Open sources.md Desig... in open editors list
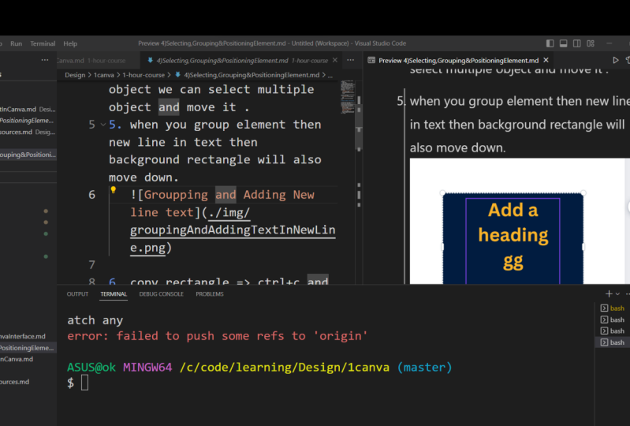This screenshot has height=426, width=630. [28, 133]
